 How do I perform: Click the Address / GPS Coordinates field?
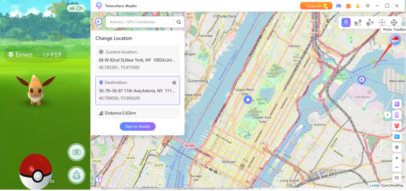[140, 22]
